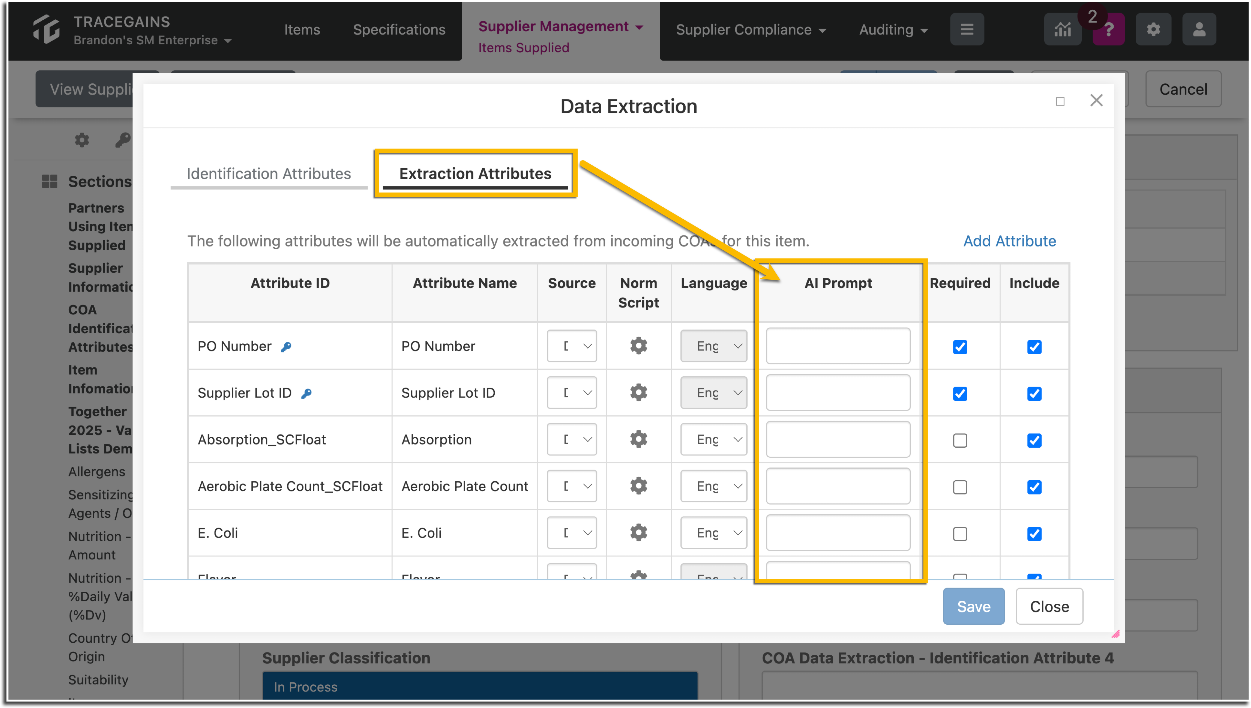Uncheck Required for PO Number
The image size is (1251, 708).
coord(960,347)
